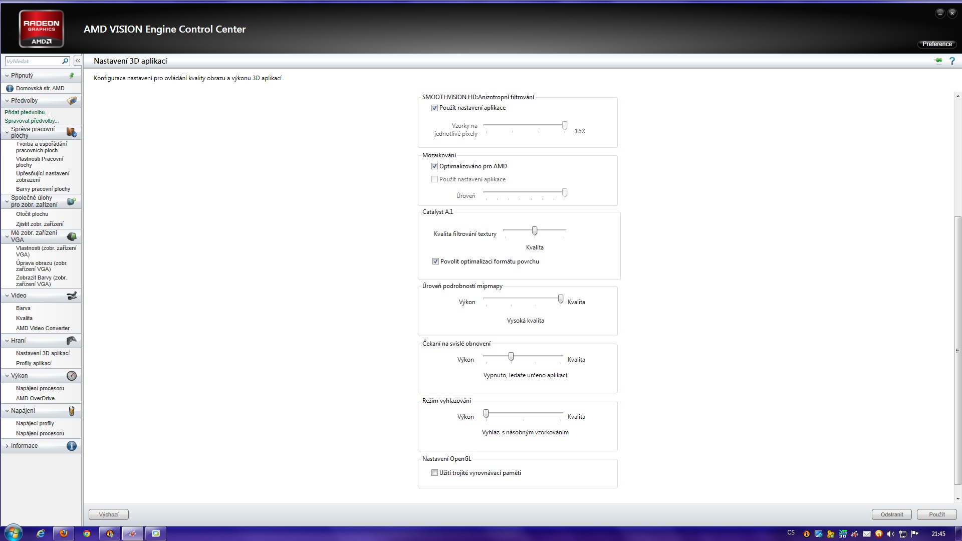This screenshot has width=962, height=541.
Task: Click the volume speaker tray icon
Action: pos(890,534)
